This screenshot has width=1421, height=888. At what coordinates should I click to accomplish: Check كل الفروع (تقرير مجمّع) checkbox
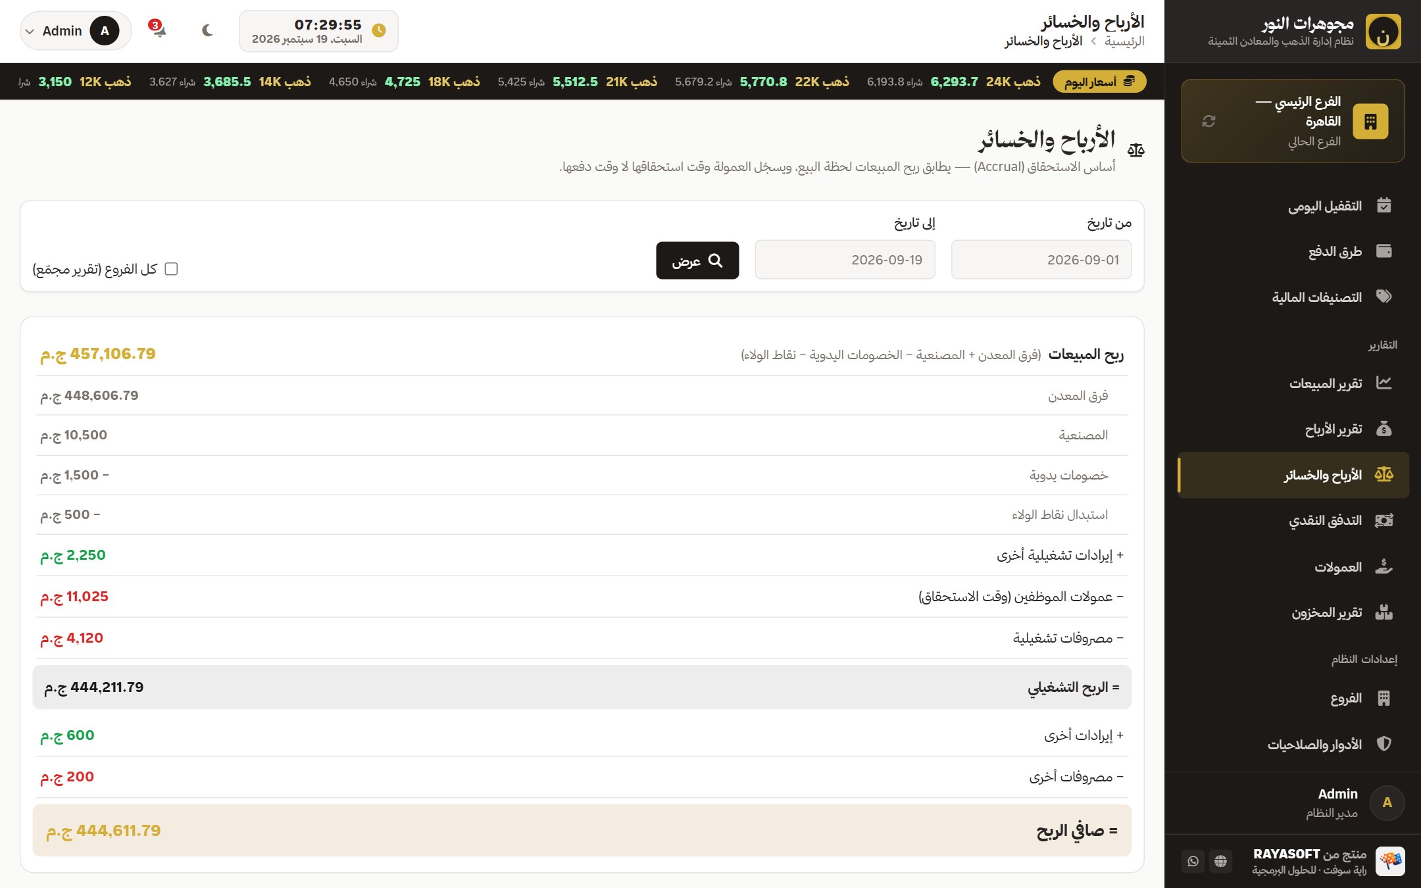[x=171, y=269]
